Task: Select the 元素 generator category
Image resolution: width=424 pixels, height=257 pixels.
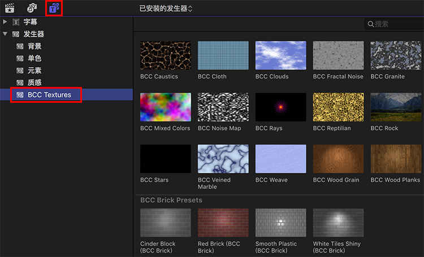Action: 66,71
